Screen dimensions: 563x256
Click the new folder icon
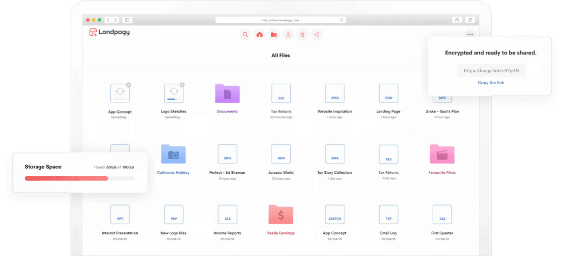274,35
